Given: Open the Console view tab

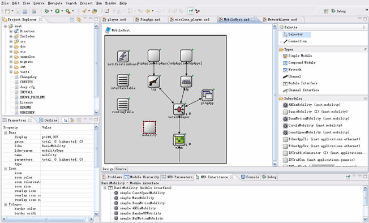Looking at the screenshot, I should point(250,177).
